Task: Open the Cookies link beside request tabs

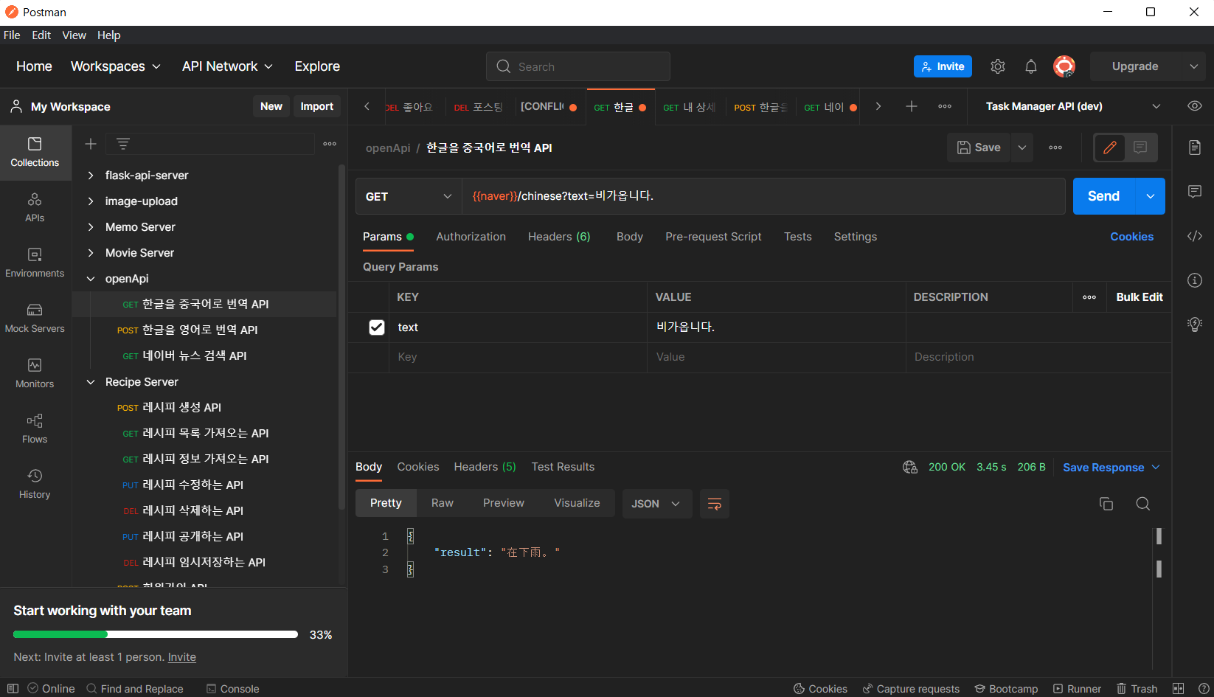Action: coord(1131,237)
